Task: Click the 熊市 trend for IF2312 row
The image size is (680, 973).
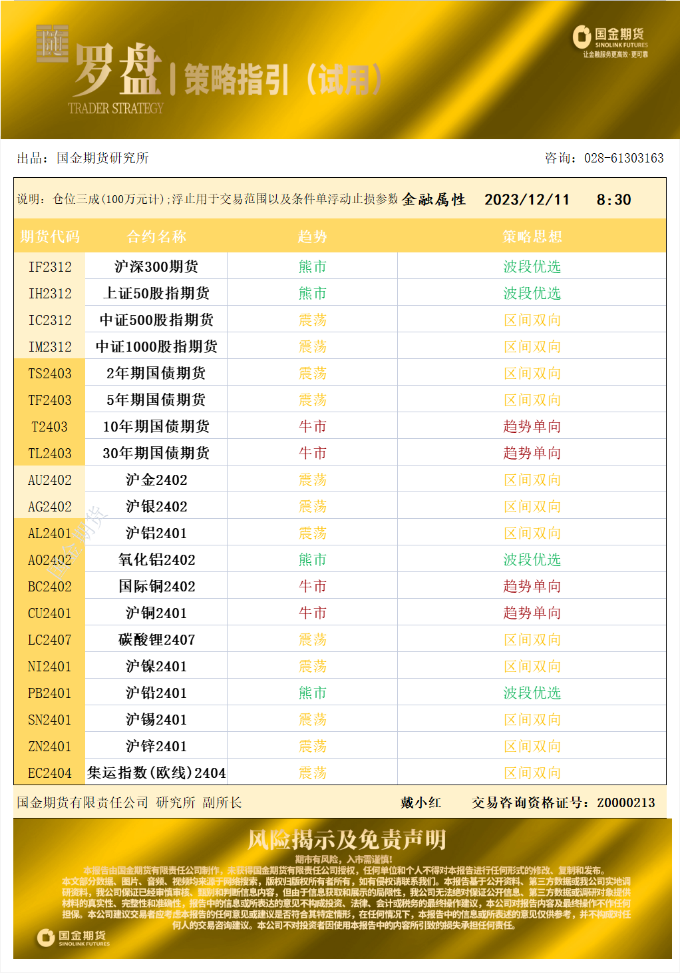Action: click(313, 266)
